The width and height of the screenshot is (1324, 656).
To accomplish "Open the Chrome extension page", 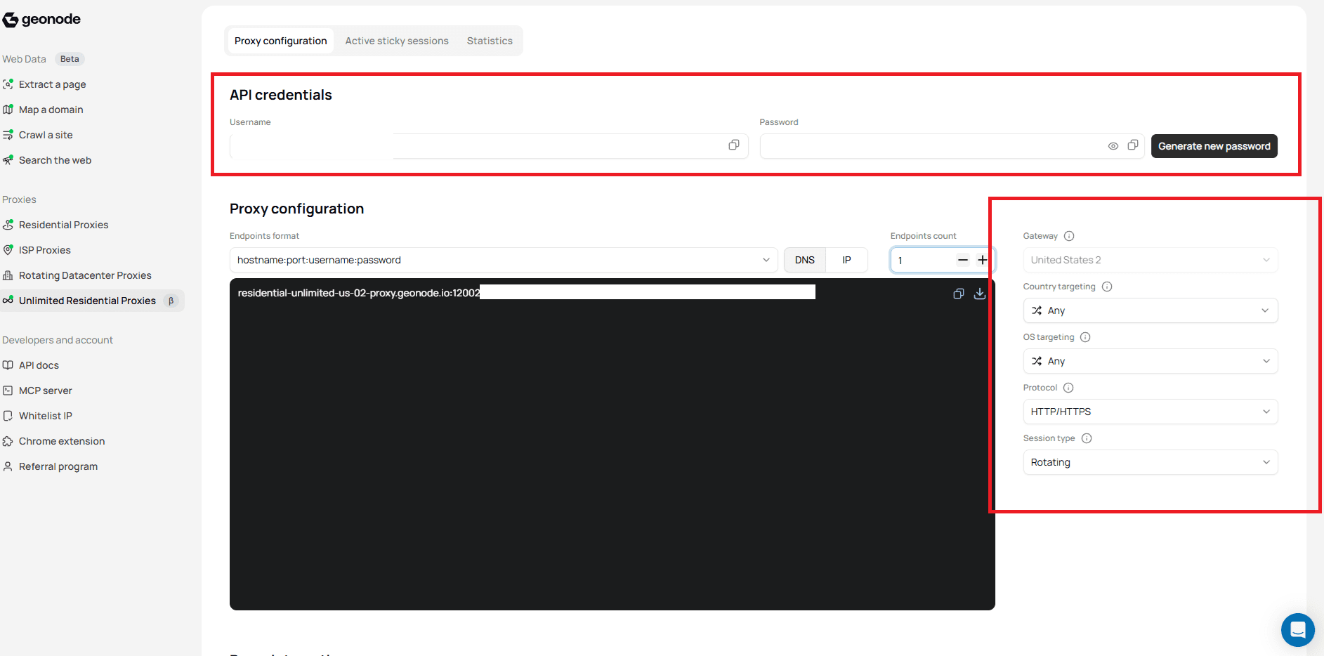I will pos(62,441).
